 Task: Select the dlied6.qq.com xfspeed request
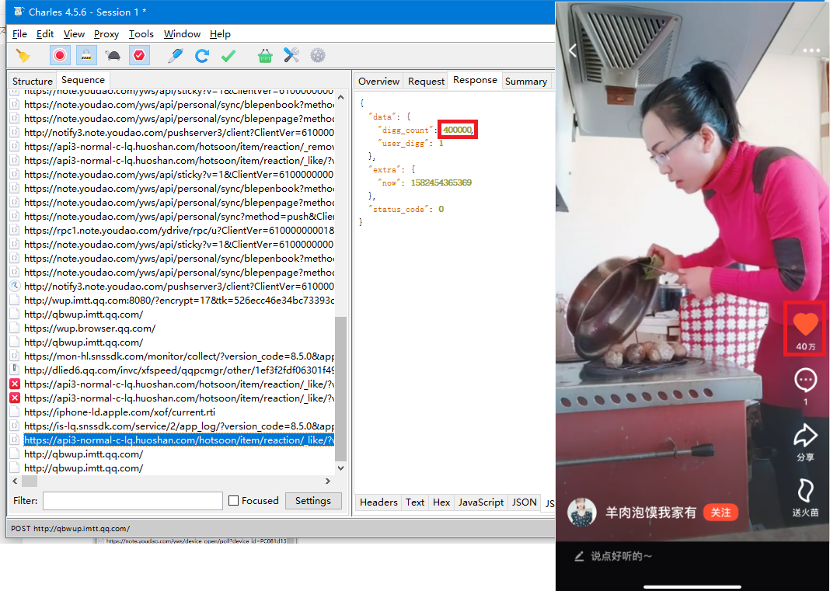179,370
